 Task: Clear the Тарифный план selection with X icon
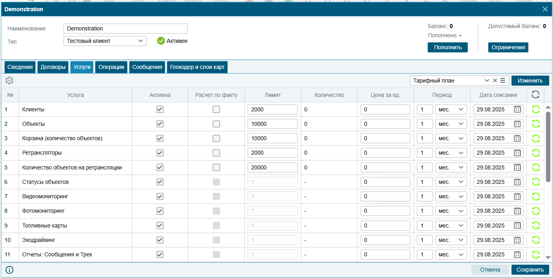[495, 81]
